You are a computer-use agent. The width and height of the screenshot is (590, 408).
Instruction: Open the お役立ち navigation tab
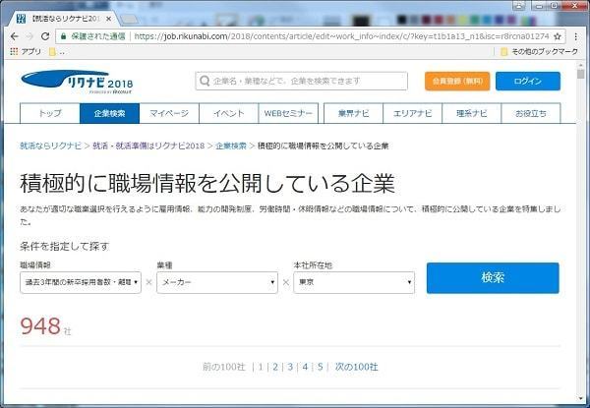click(x=531, y=113)
